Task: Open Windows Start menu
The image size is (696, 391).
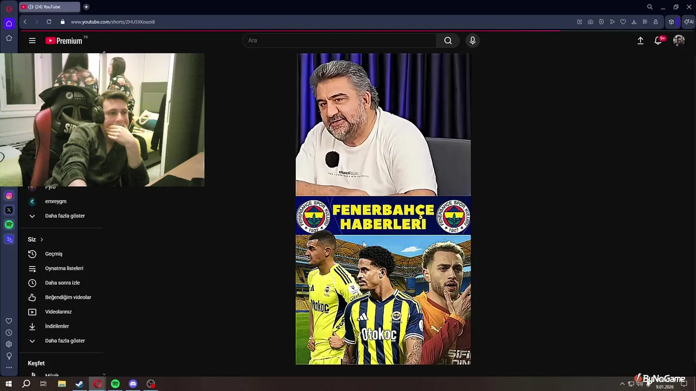Action: 9,384
